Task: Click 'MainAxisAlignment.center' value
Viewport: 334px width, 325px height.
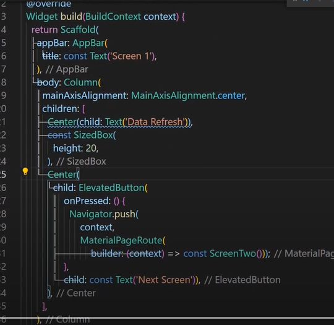Action: coord(187,96)
